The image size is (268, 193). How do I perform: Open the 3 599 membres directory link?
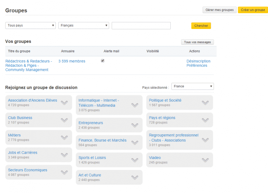tap(72, 61)
